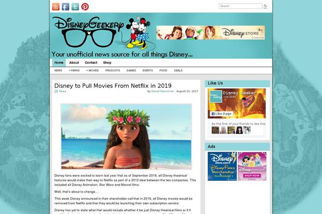Image resolution: width=322 pixels, height=214 pixels.
Task: Click the 'Like Us' widget heading
Action: (215, 83)
